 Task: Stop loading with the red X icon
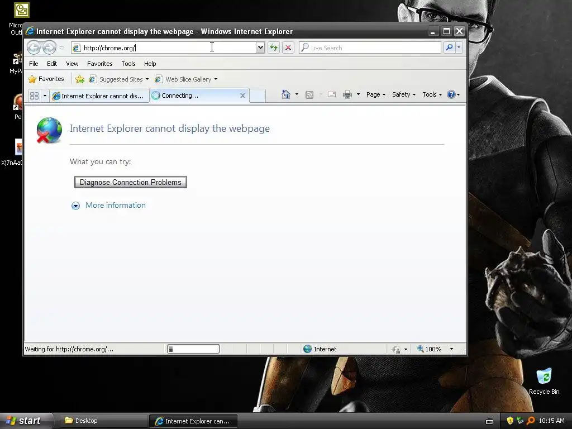(288, 47)
